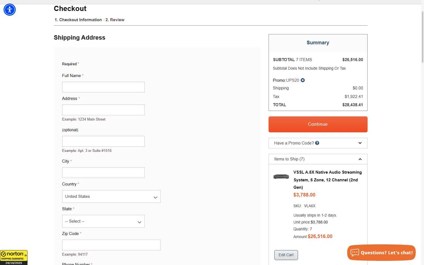The height and width of the screenshot is (265, 424).
Task: Click the promo code help question icon
Action: 317,143
